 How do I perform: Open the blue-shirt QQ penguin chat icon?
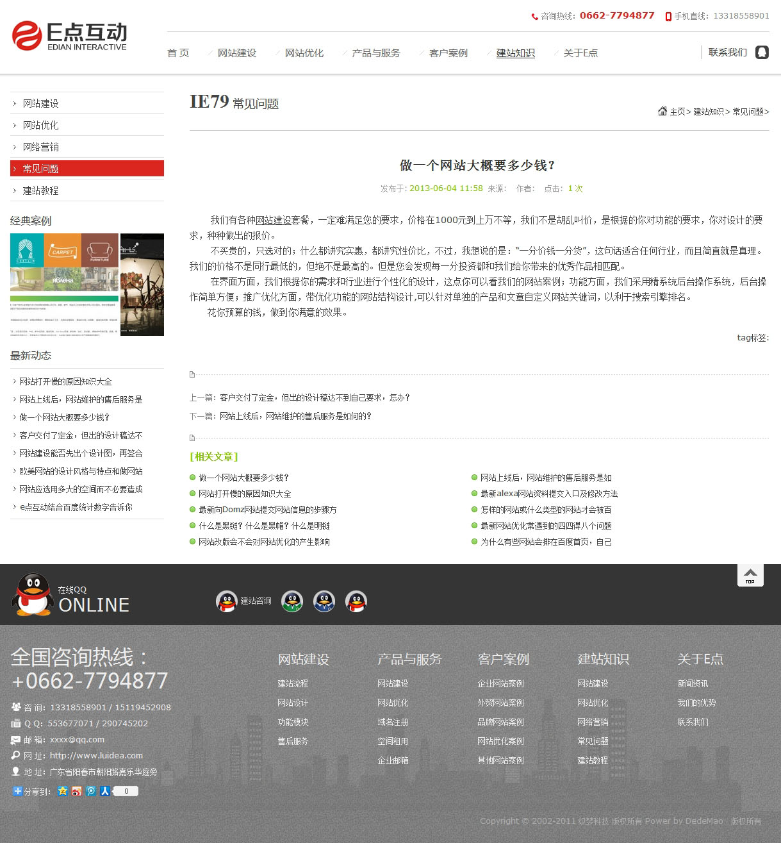324,601
